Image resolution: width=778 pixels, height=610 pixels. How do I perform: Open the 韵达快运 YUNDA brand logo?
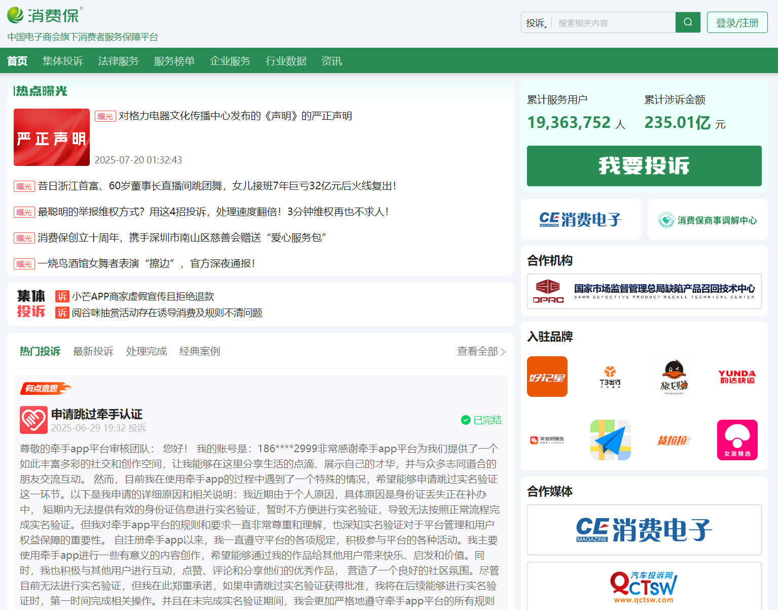737,377
